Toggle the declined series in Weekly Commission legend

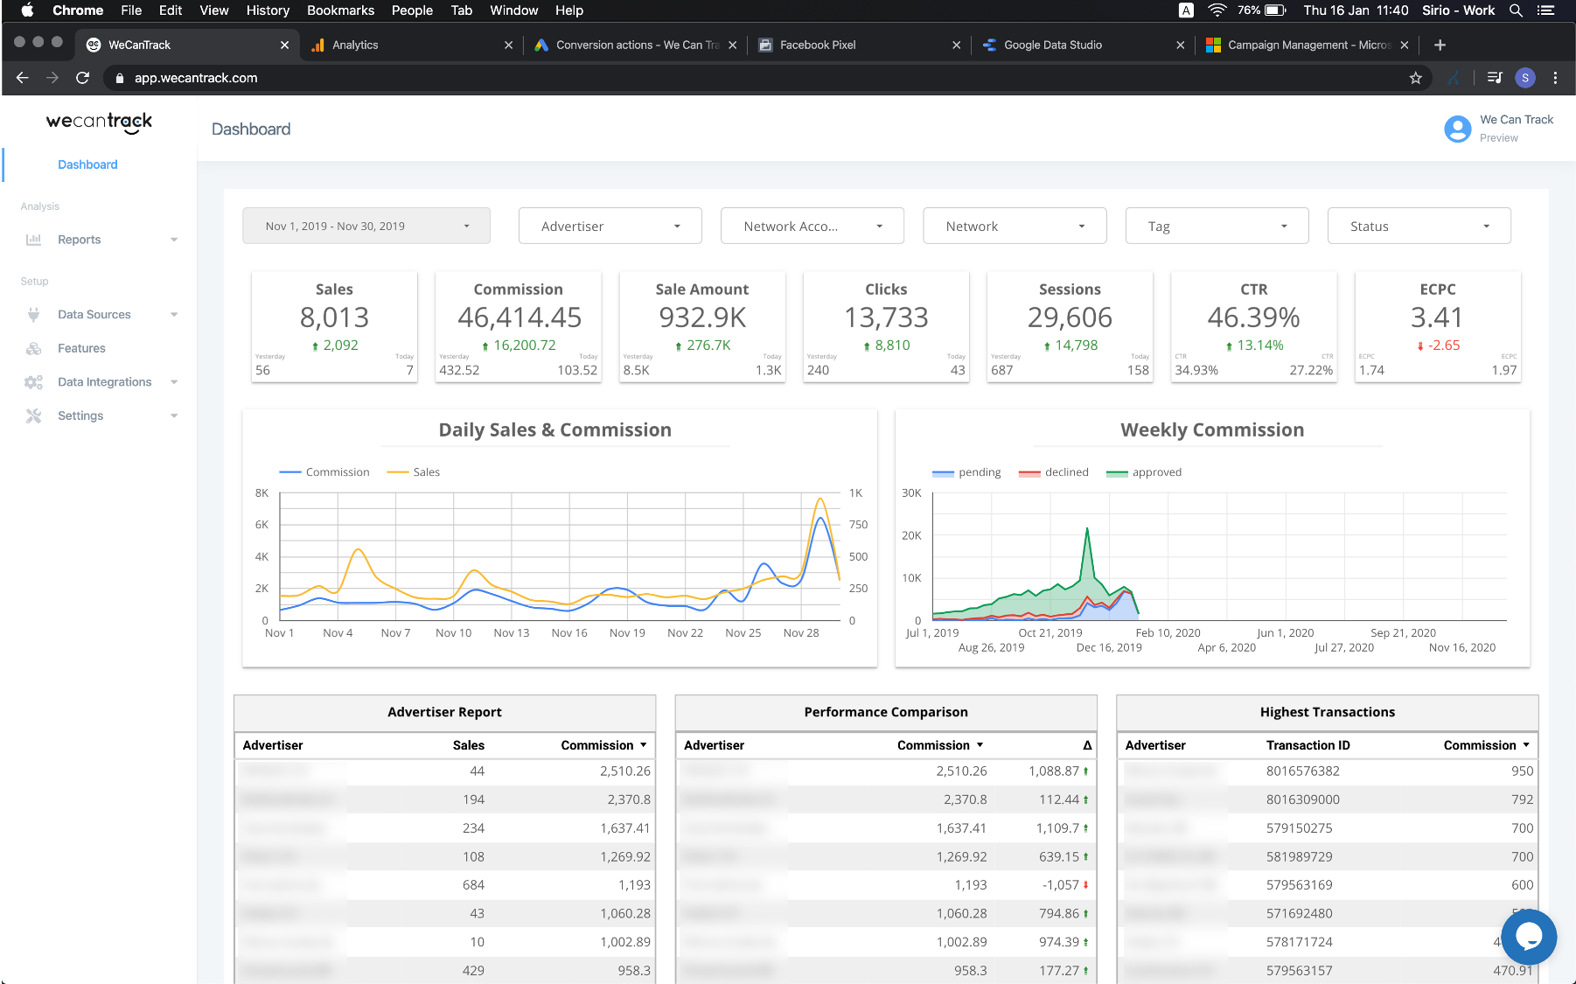1066,472
